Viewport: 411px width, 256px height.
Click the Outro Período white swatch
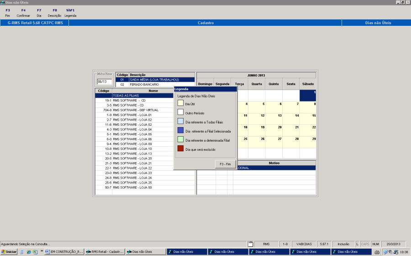click(x=180, y=112)
